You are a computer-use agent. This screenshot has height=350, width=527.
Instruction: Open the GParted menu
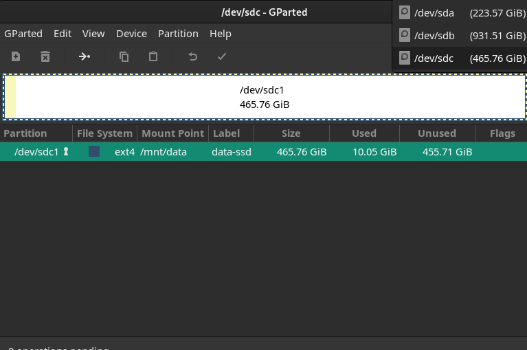23,34
